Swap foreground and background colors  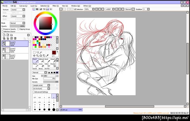pos(57,52)
